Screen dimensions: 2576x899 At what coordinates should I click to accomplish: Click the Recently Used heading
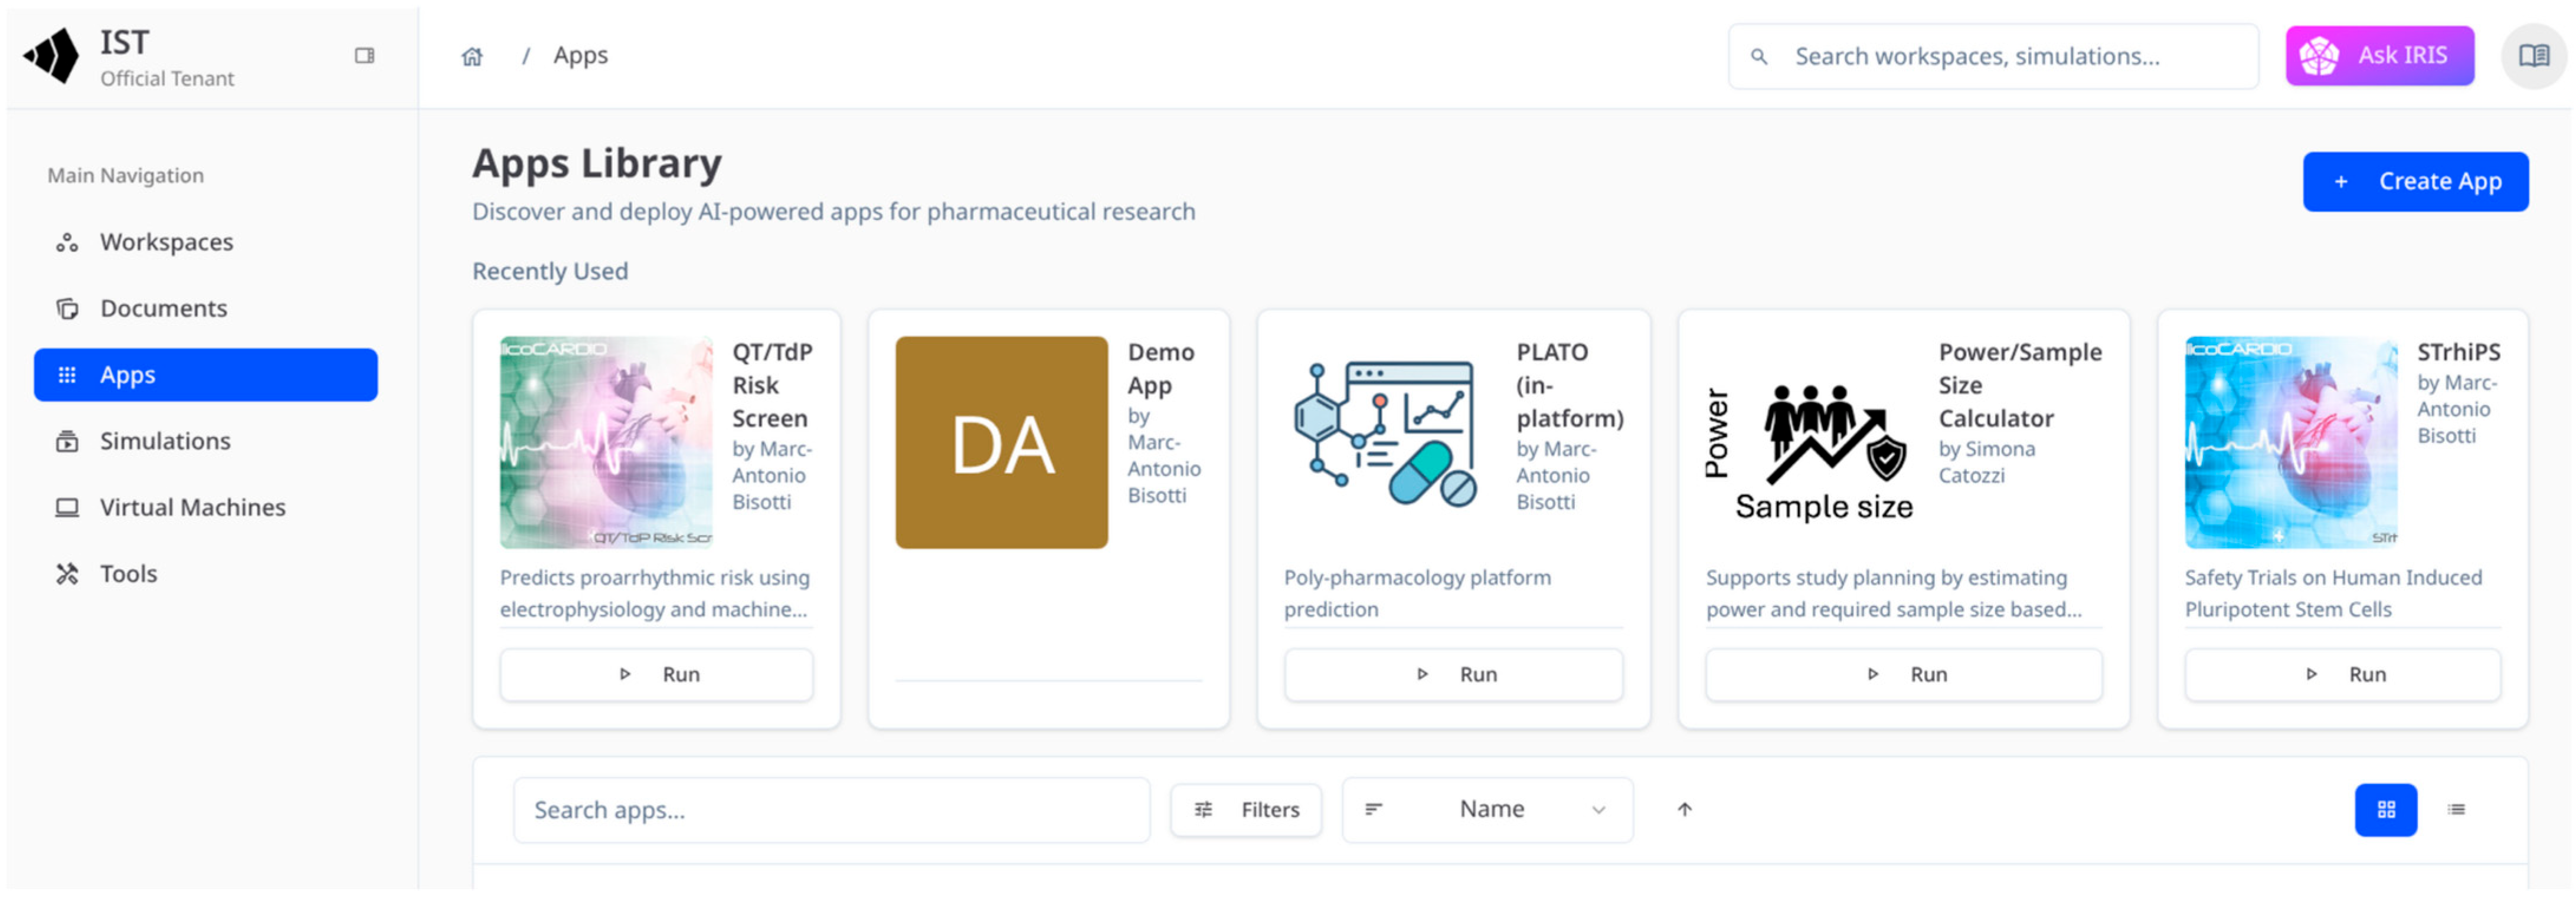click(550, 272)
